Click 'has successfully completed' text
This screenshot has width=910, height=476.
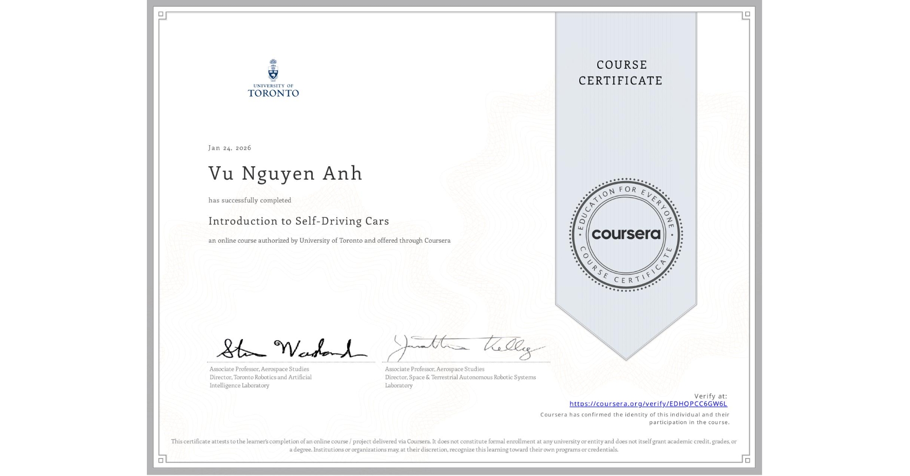pos(250,200)
